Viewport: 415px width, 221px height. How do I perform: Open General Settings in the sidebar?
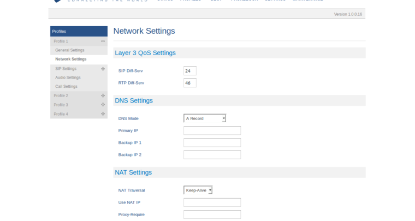coord(70,50)
